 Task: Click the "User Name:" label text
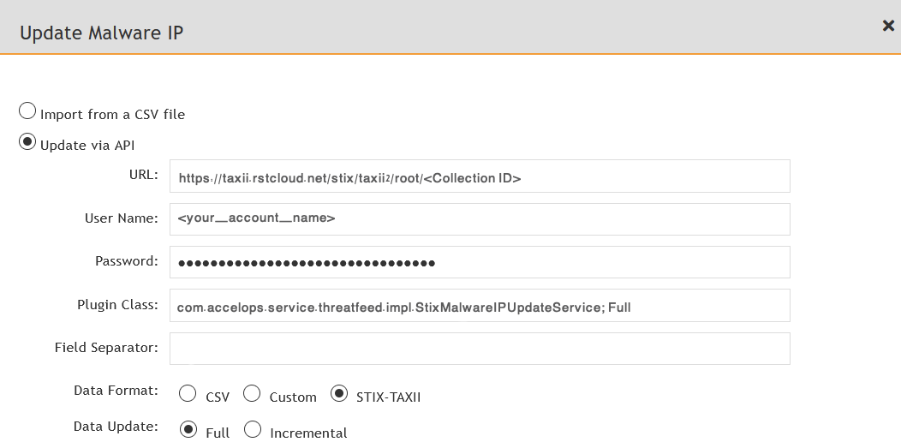[x=122, y=218]
